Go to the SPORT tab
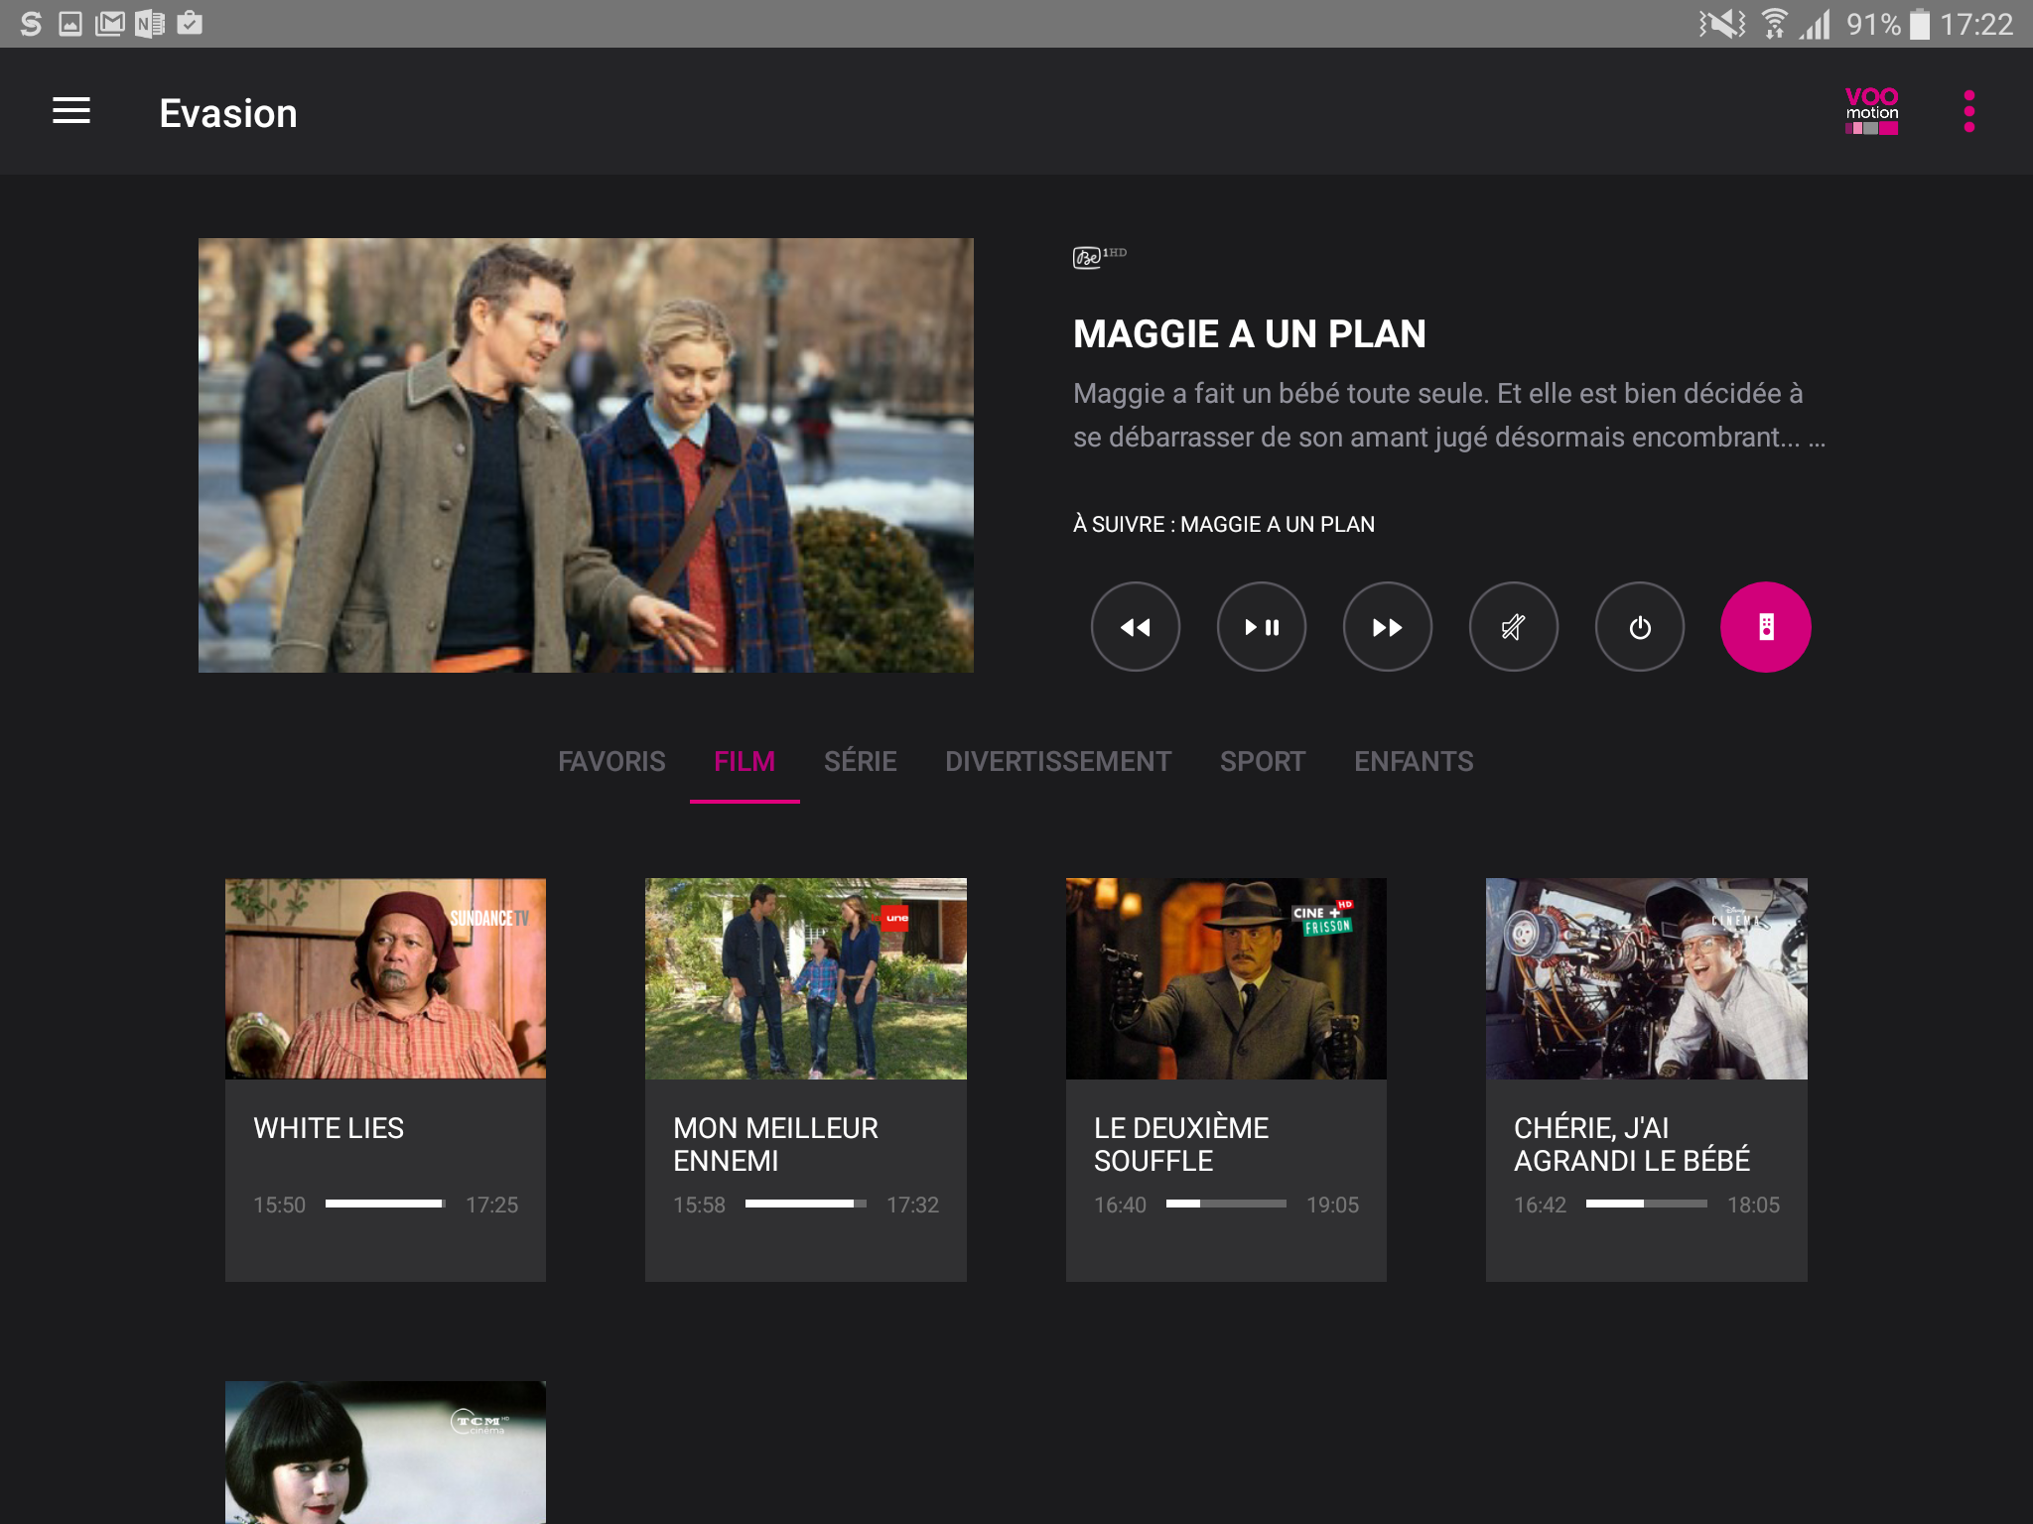Viewport: 2033px width, 1524px height. click(x=1263, y=762)
